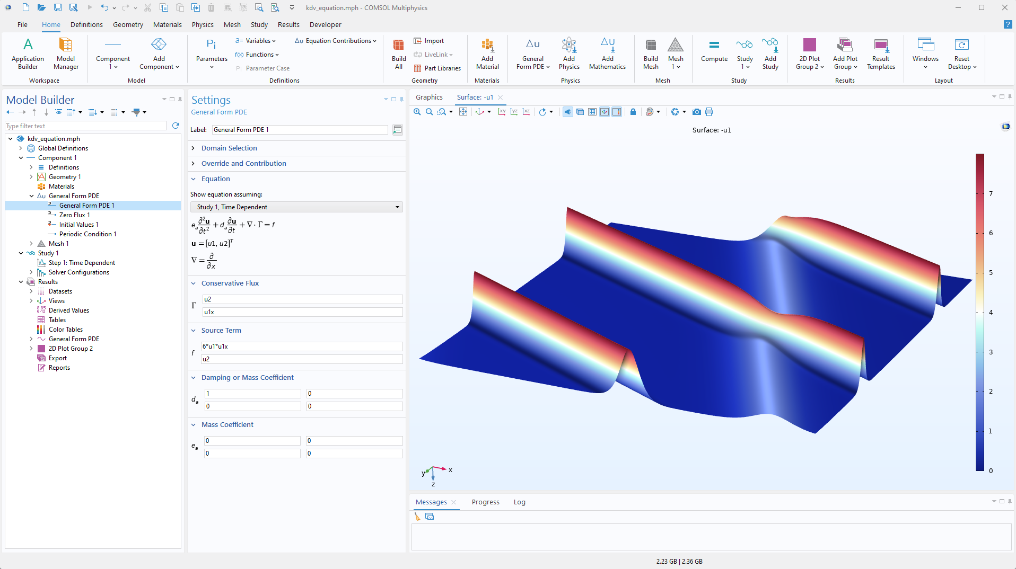Select Step 1: Time Dependent node
The image size is (1016, 569).
click(82, 263)
